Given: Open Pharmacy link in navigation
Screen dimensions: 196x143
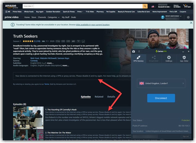Looking at the screenshot, I should click(x=100, y=12).
